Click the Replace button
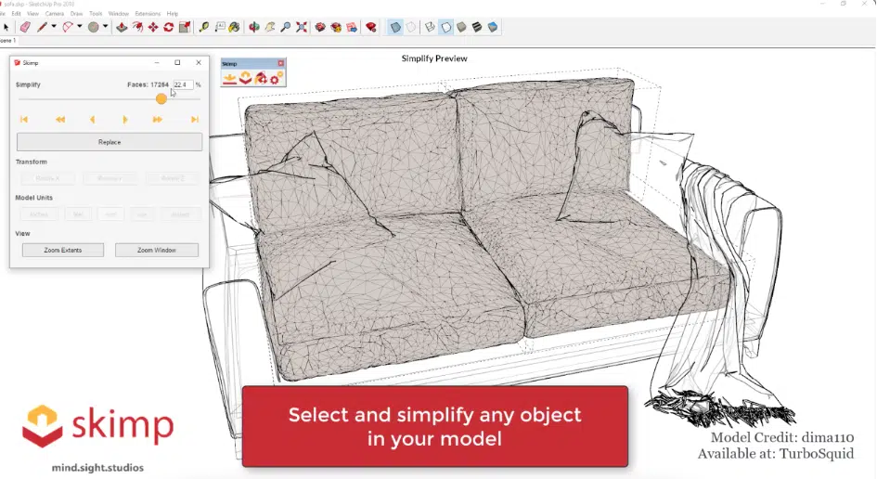877x479 pixels. pyautogui.click(x=110, y=142)
